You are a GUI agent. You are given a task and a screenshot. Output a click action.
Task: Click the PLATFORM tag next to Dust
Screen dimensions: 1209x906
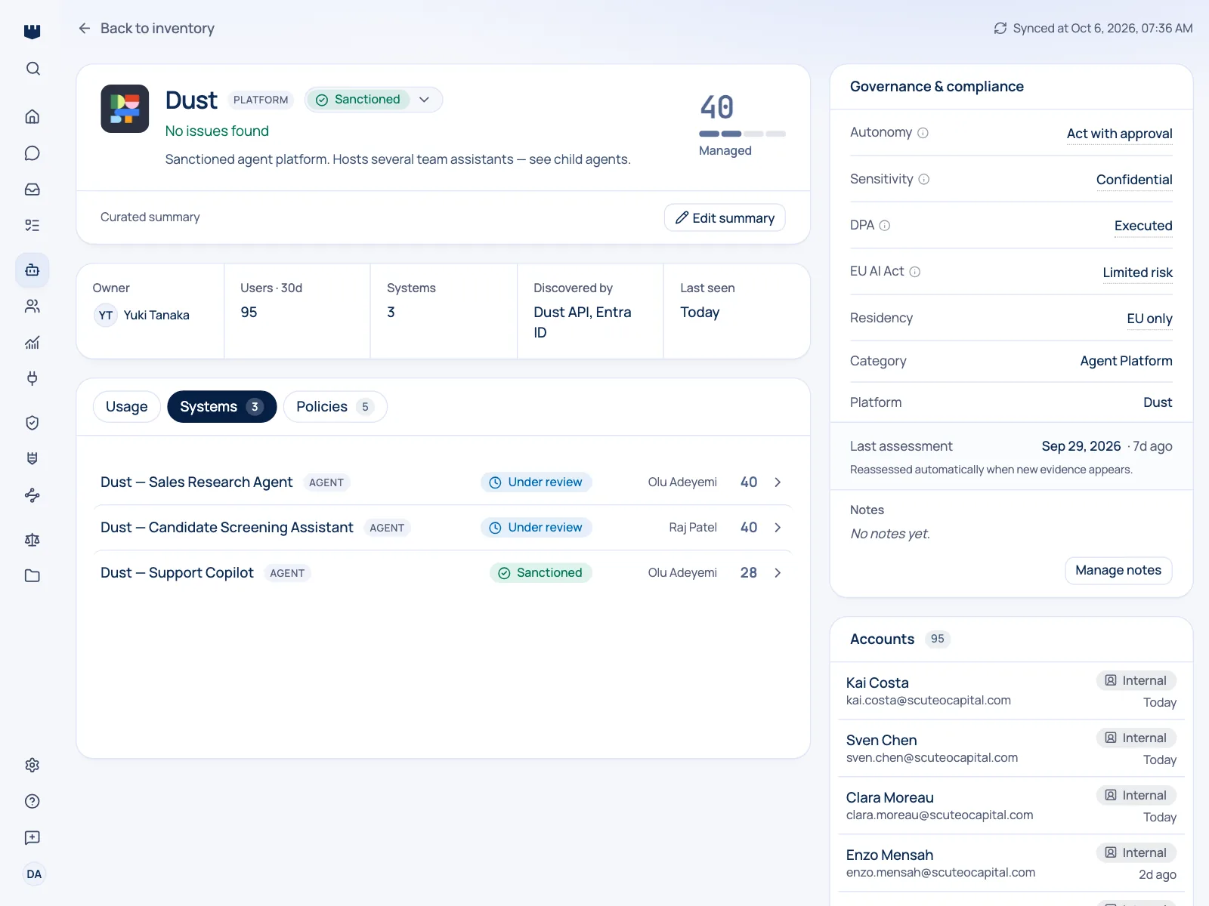(261, 100)
